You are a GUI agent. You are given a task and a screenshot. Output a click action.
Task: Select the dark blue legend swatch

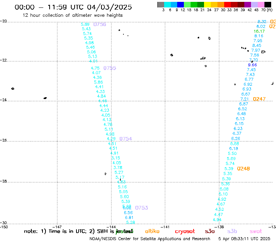181,4
